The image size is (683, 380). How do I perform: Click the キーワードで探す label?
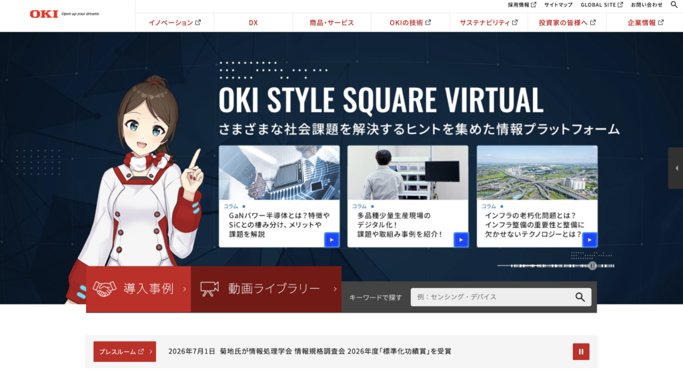376,297
